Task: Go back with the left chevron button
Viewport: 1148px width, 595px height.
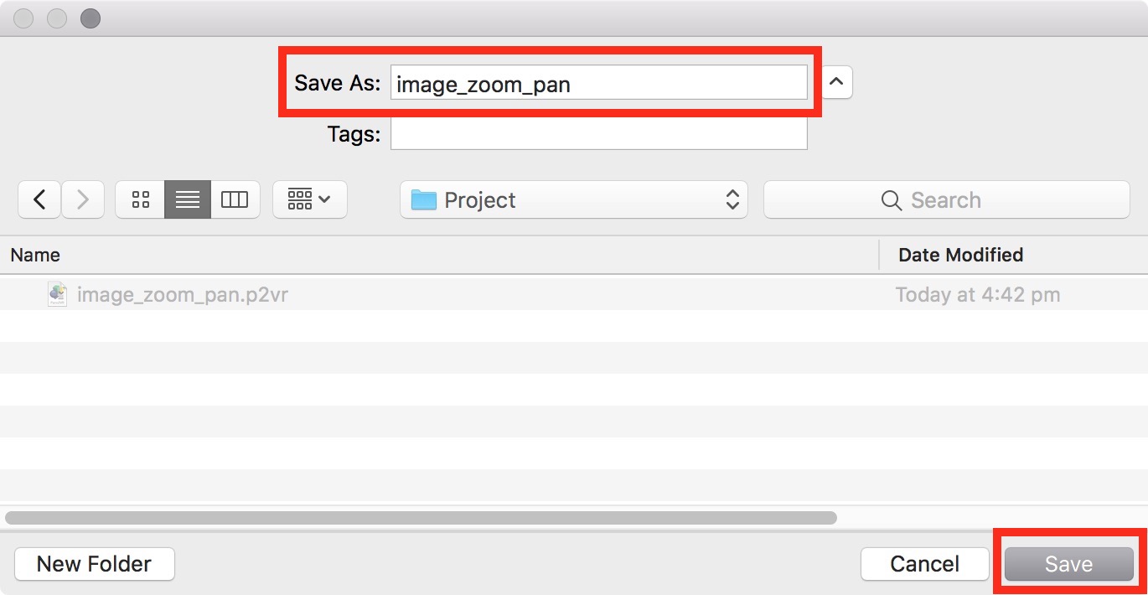Action: tap(39, 199)
